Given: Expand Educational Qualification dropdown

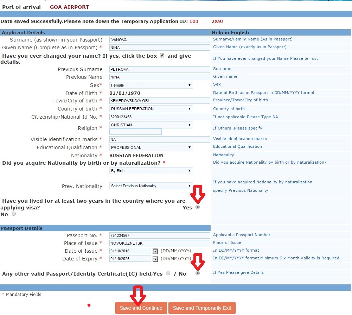Looking at the screenshot, I should coord(151,147).
